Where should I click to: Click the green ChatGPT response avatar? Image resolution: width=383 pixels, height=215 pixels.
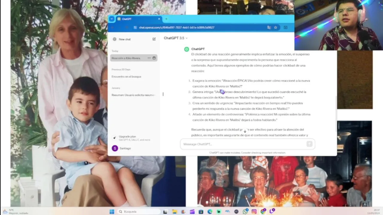(x=186, y=49)
